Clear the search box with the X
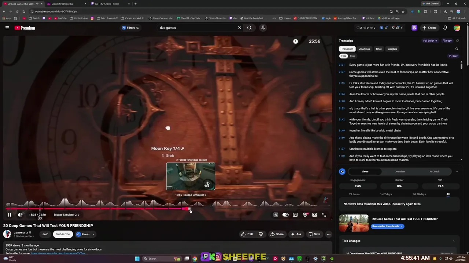This screenshot has height=263, width=469. click(240, 28)
